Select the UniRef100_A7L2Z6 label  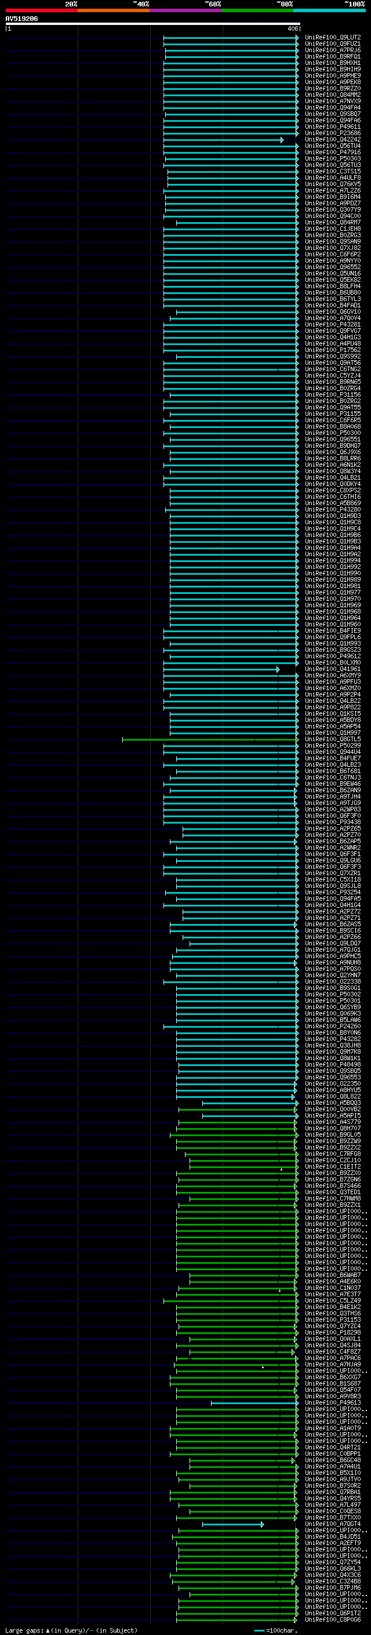332,190
